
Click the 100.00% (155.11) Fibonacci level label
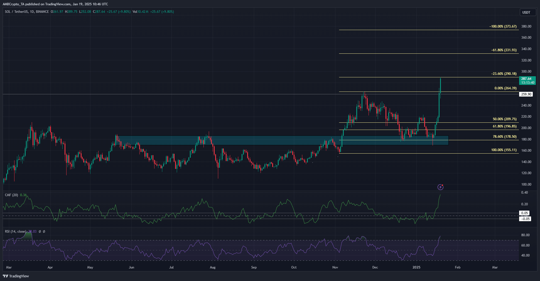pyautogui.click(x=504, y=150)
